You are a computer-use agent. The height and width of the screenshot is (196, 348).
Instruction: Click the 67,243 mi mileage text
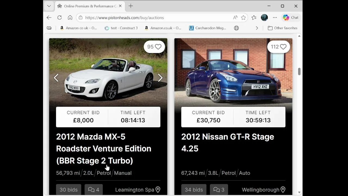point(193,173)
